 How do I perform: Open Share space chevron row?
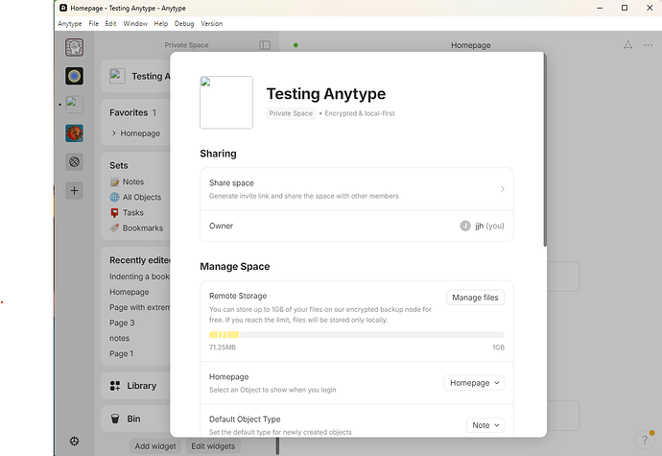click(357, 189)
